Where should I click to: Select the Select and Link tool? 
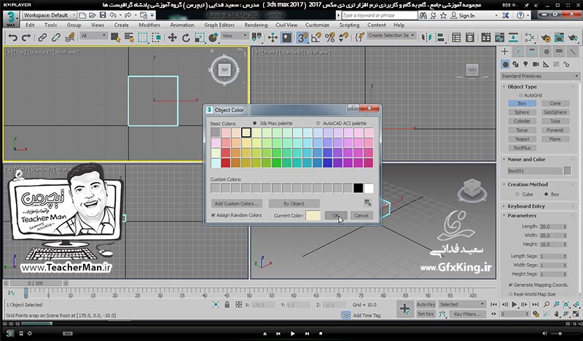click(42, 38)
